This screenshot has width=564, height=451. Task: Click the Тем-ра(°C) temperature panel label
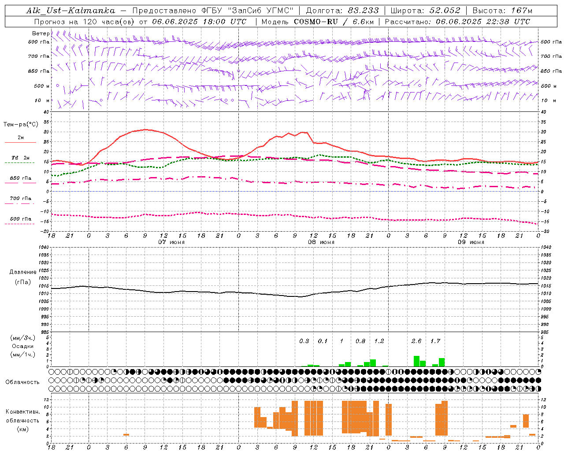(x=21, y=125)
